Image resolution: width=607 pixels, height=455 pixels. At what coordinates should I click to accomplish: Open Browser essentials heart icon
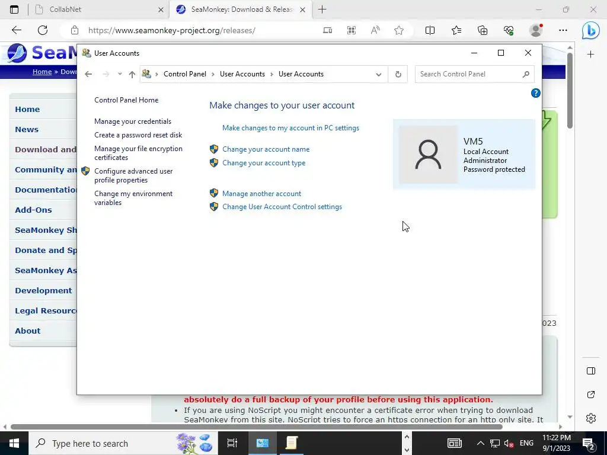(509, 30)
